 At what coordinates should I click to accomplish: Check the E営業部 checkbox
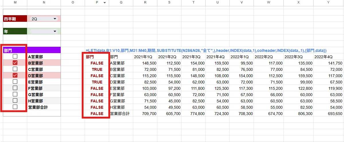[15, 82]
